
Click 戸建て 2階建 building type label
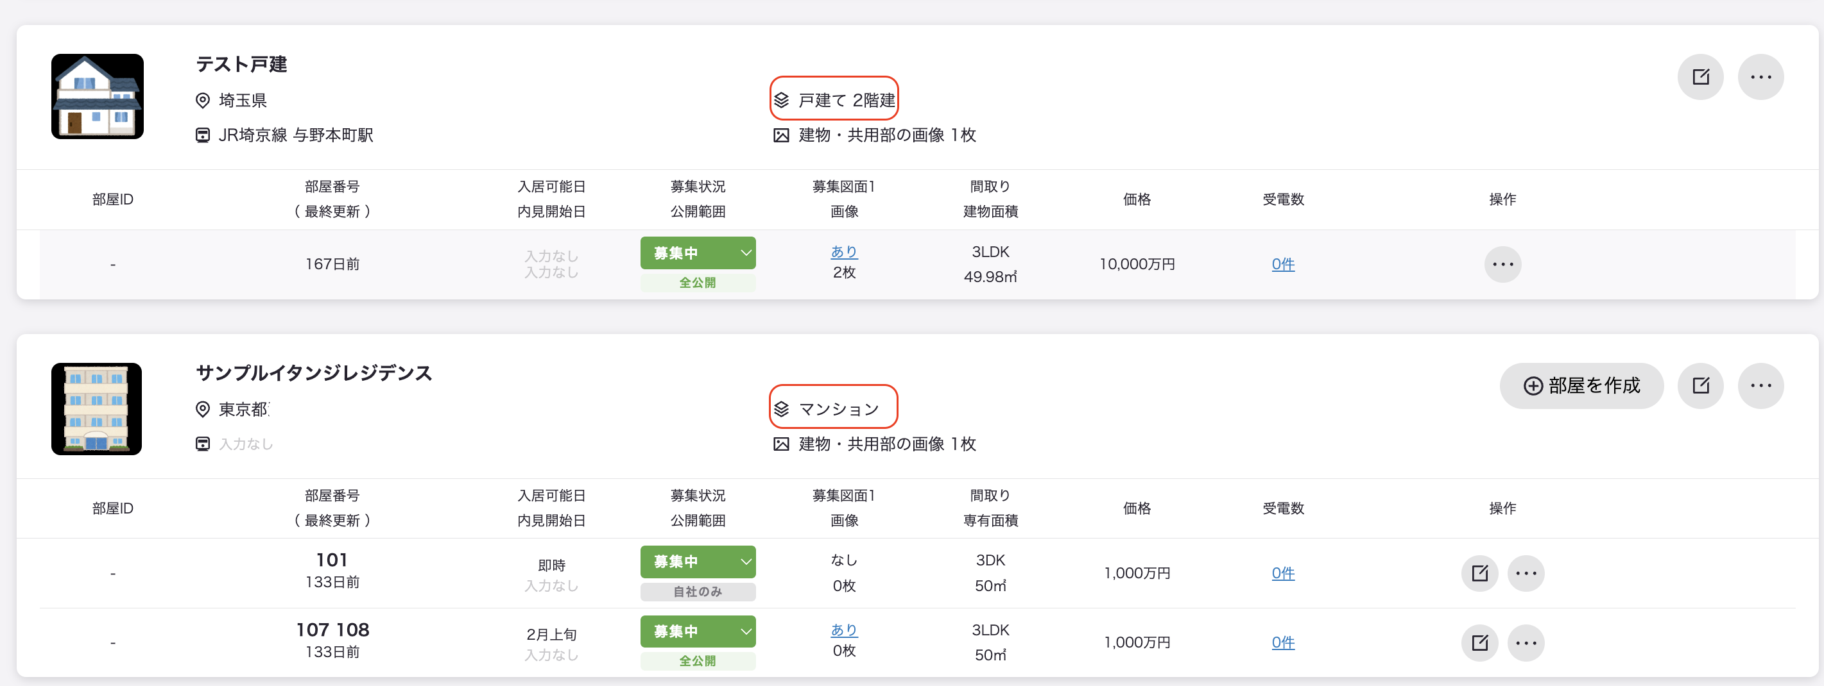pos(846,101)
